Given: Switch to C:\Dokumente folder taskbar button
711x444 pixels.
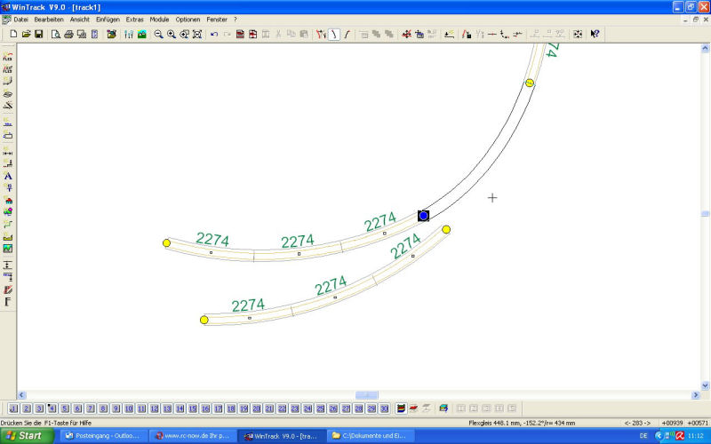Looking at the screenshot, I should 370,436.
